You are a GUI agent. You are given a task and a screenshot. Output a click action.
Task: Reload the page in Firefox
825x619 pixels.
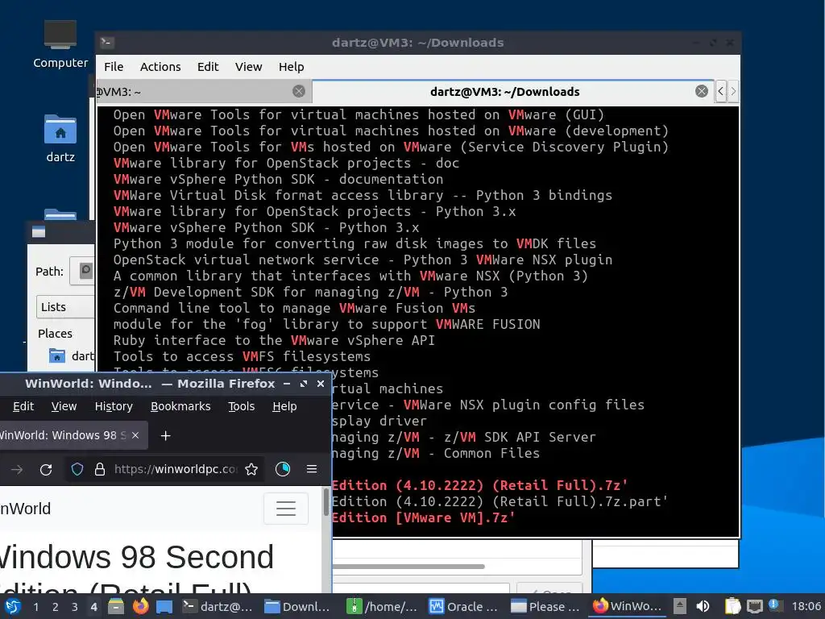click(46, 469)
